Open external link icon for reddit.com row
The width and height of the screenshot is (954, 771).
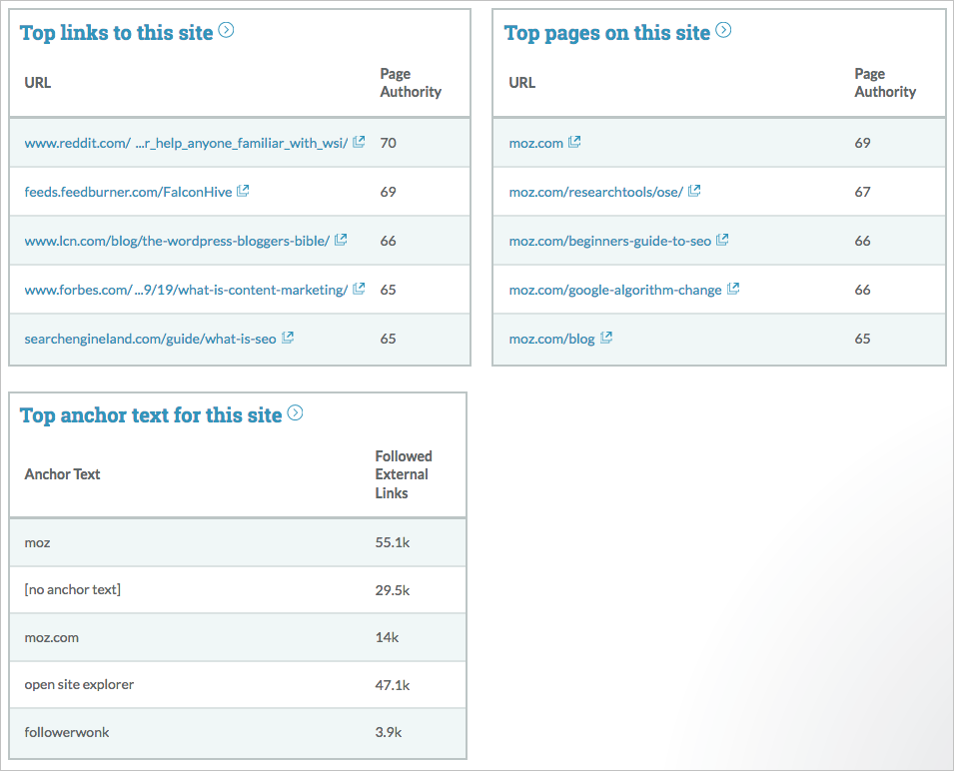click(359, 142)
